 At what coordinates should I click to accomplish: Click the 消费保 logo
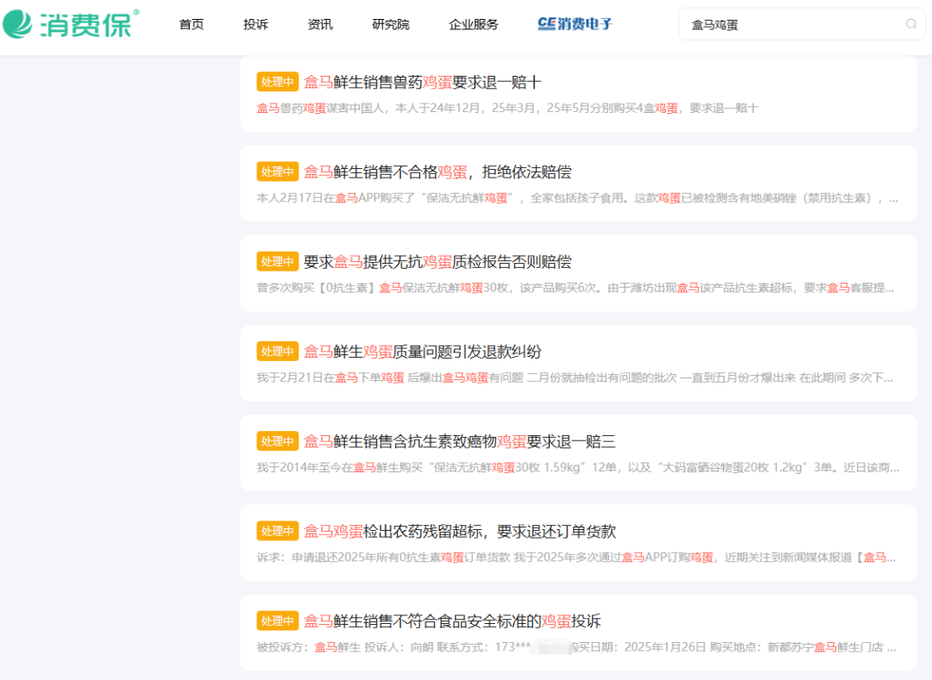[x=71, y=24]
